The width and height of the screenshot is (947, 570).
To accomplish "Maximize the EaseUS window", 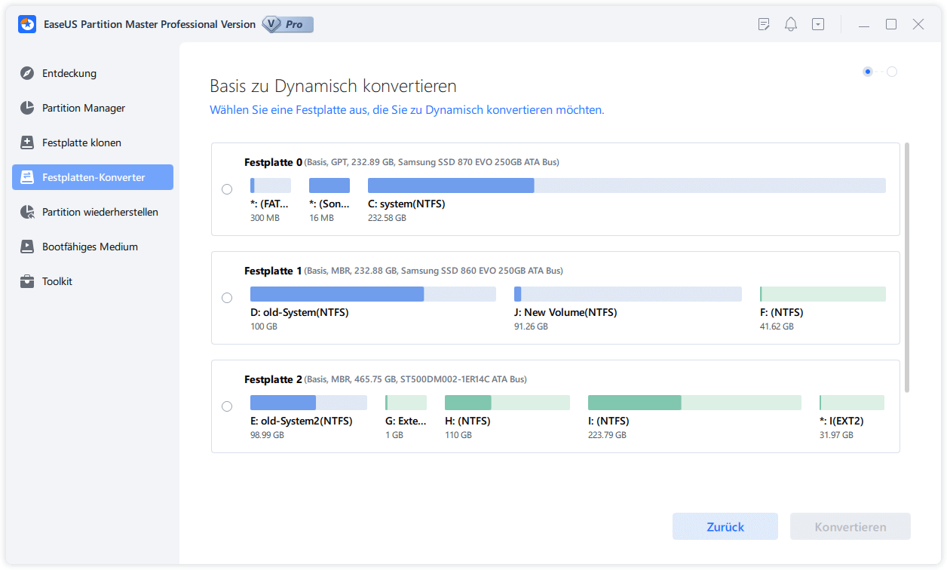I will (891, 24).
